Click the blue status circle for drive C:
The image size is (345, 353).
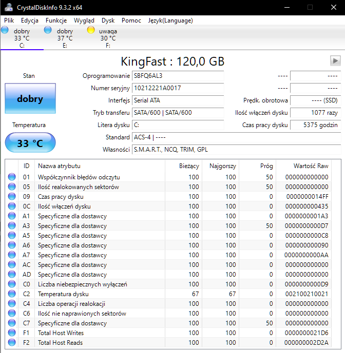tap(5, 30)
